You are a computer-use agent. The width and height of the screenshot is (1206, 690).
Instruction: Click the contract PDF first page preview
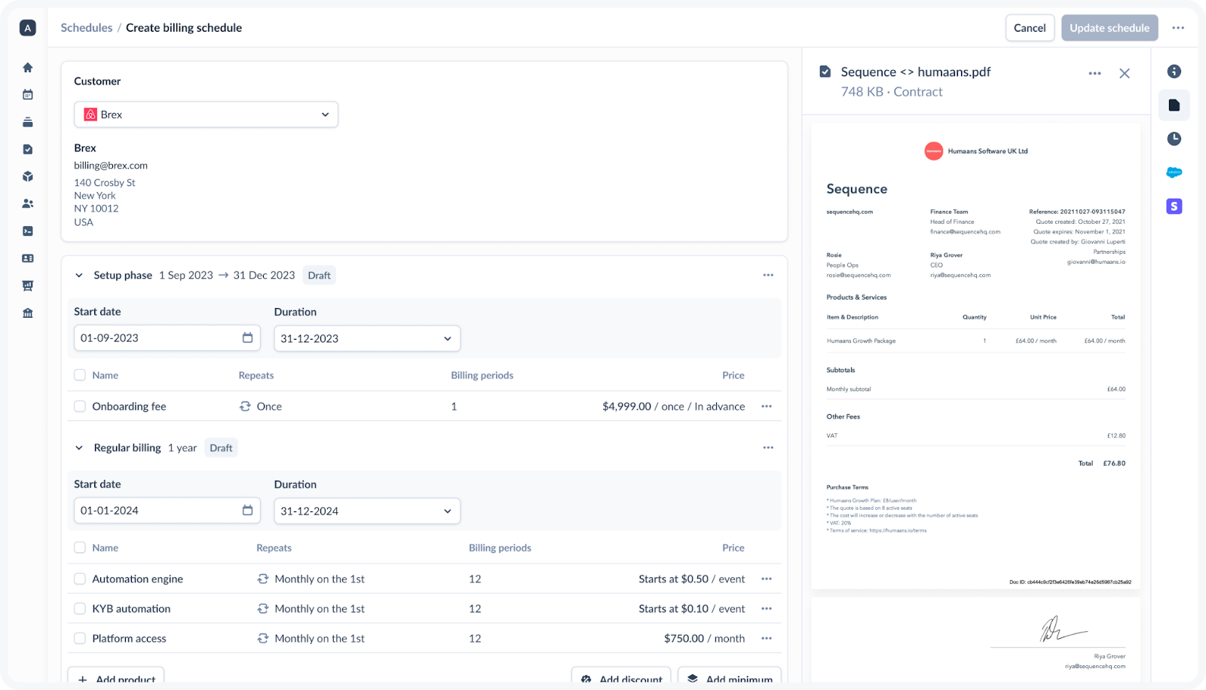tap(975, 356)
